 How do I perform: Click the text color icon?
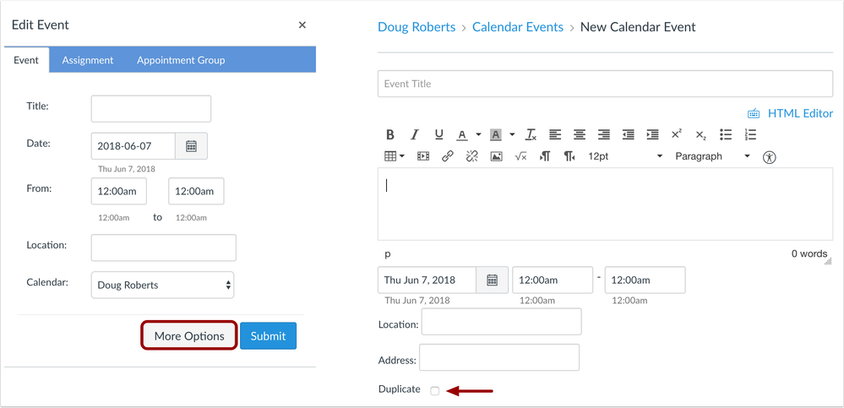point(462,134)
